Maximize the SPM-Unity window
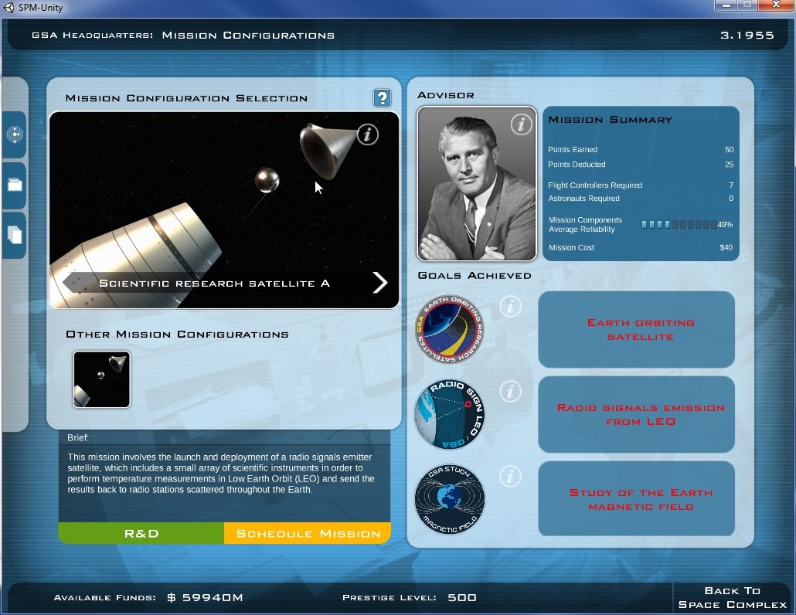 tap(747, 6)
